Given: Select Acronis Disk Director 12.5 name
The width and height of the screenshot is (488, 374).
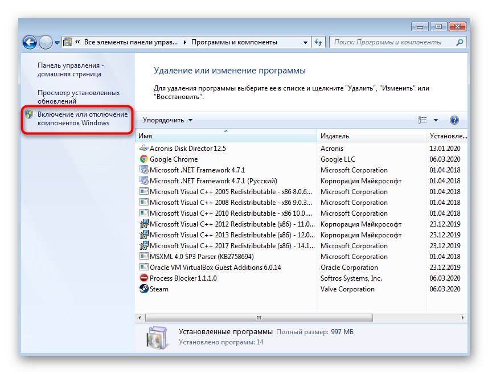Looking at the screenshot, I should (x=188, y=149).
